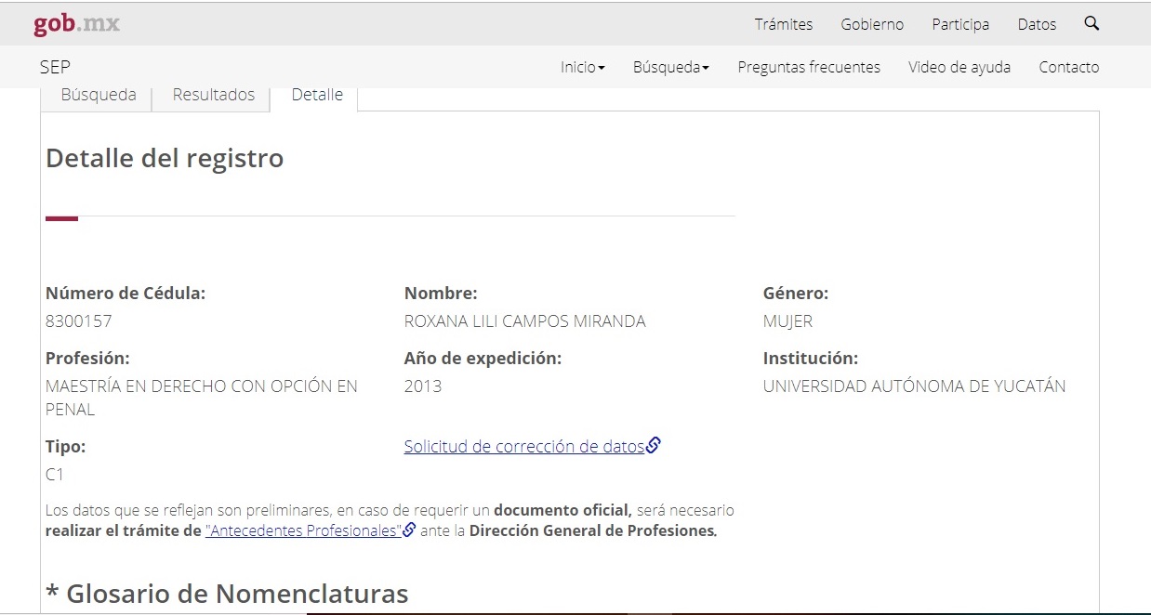
Task: Open the Trámites menu item
Action: coord(783,24)
